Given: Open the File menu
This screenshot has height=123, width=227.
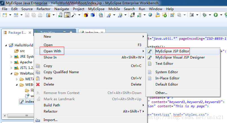Looking at the screenshot, I should [x=5, y=9].
